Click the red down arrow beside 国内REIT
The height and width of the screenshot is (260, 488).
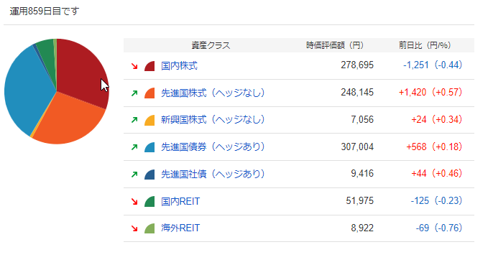tap(134, 202)
